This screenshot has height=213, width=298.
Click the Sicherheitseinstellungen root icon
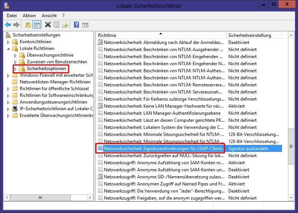click(x=8, y=35)
